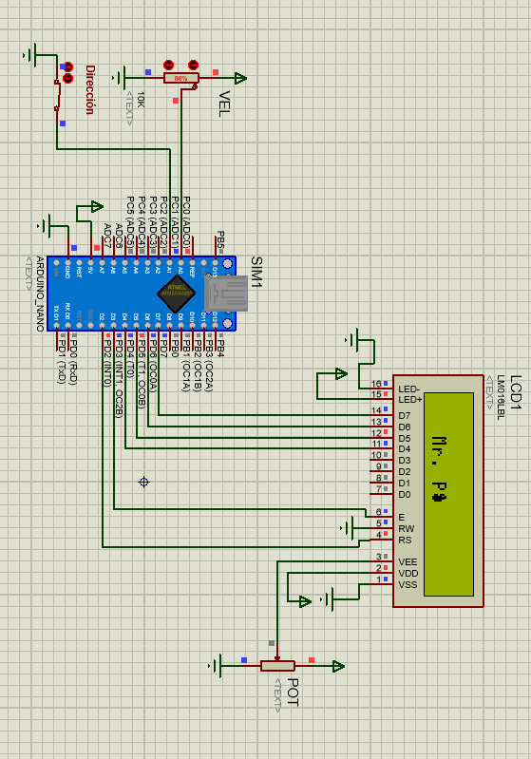Select the POT component label

pos(293,693)
